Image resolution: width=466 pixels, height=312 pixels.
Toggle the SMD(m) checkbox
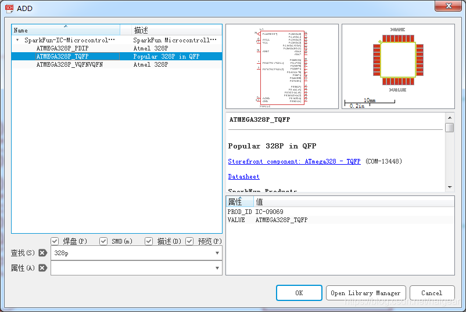coord(103,241)
